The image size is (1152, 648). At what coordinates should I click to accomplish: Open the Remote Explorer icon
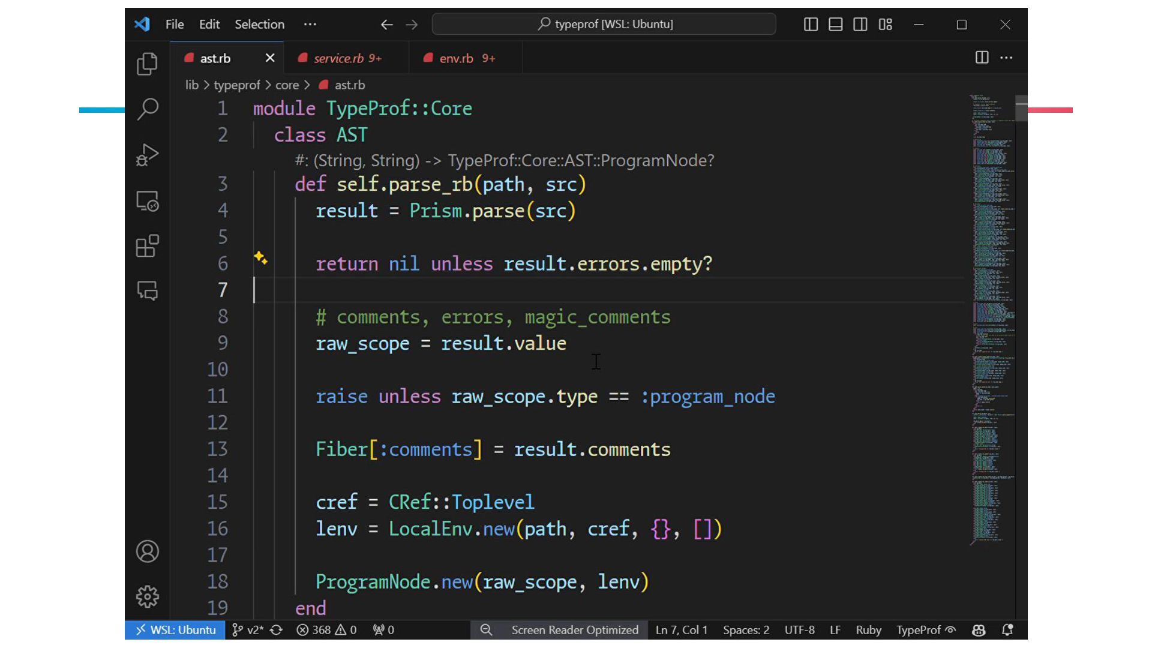tap(147, 201)
